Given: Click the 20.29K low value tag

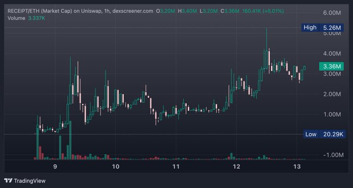Looking at the screenshot, I should pyautogui.click(x=333, y=135).
